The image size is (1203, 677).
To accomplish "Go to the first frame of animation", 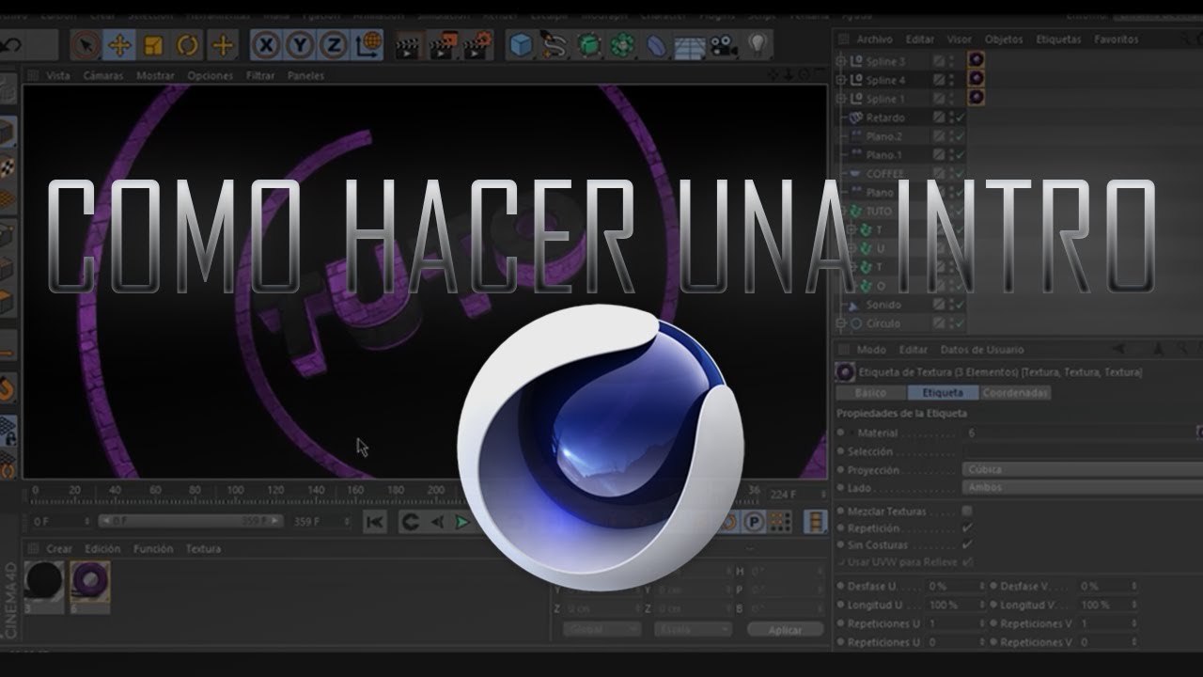I will (x=374, y=522).
